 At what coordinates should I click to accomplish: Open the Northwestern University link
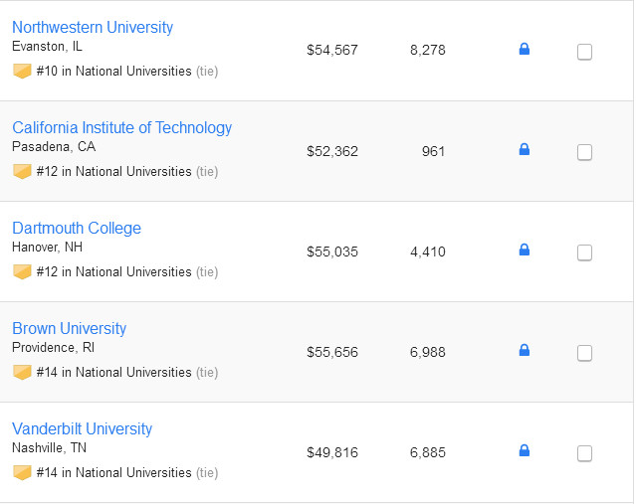[x=93, y=28]
